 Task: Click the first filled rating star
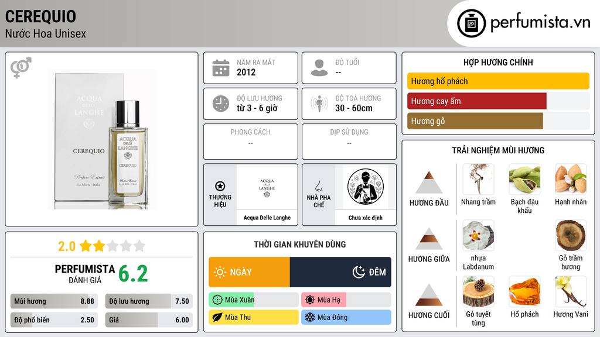pyautogui.click(x=86, y=246)
